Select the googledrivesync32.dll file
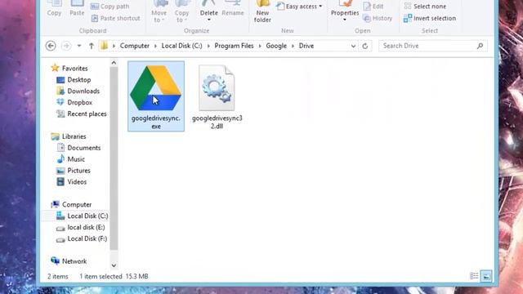 click(x=217, y=96)
